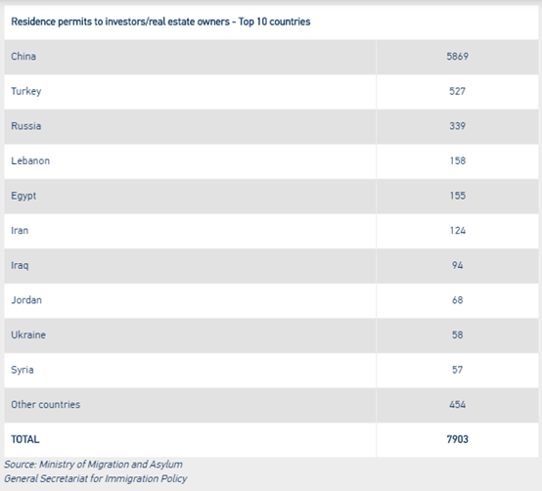Click the value 5869 for China

[457, 57]
